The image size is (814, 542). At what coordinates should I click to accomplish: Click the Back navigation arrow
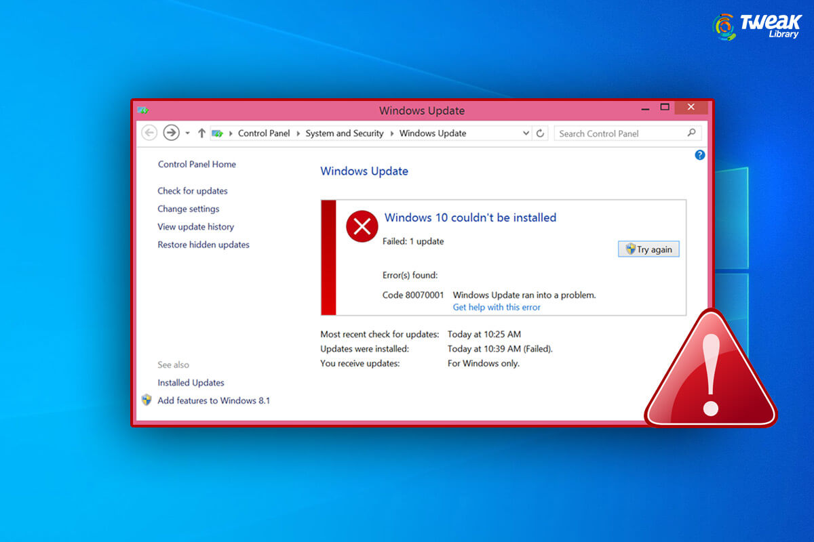point(149,133)
